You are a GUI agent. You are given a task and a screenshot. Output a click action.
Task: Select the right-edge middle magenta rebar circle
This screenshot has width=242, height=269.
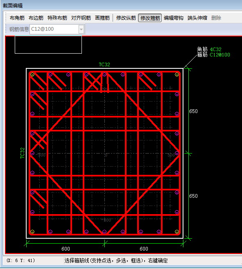point(177,153)
